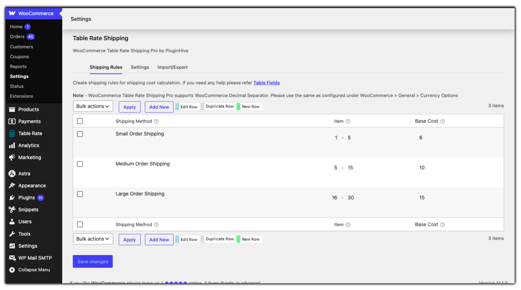
Task: Click the Tools wrench icon
Action: [x=12, y=234]
